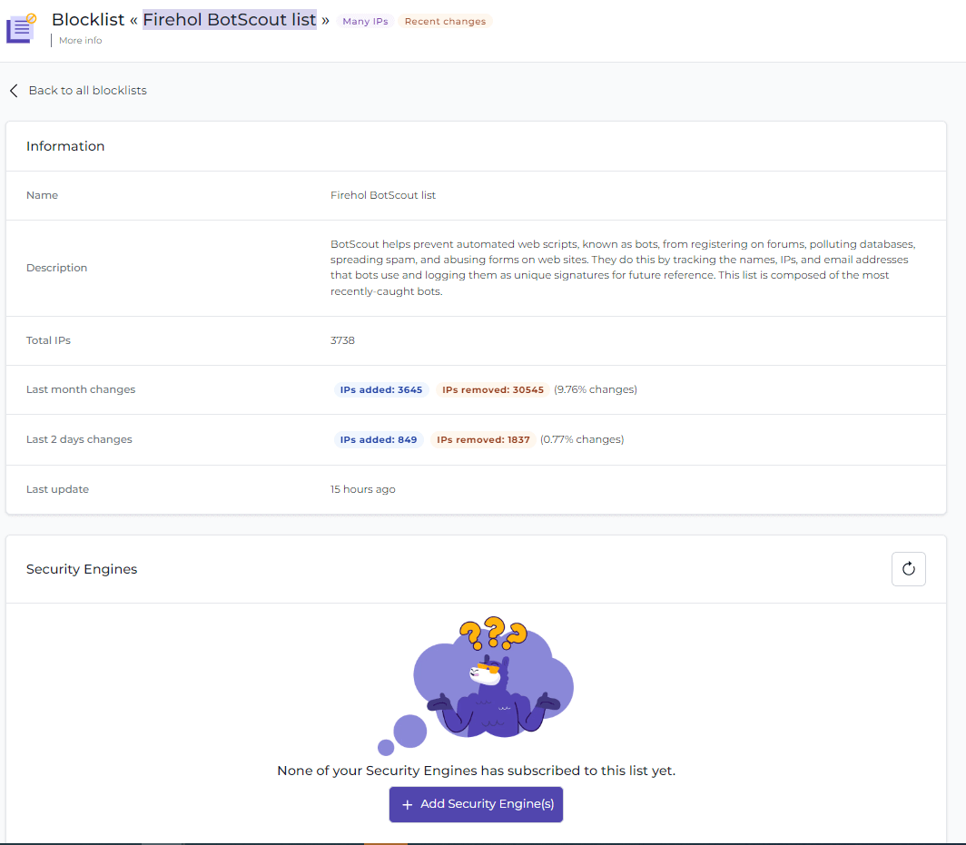Click the Many IPs tag
This screenshot has height=845, width=966.
point(365,21)
